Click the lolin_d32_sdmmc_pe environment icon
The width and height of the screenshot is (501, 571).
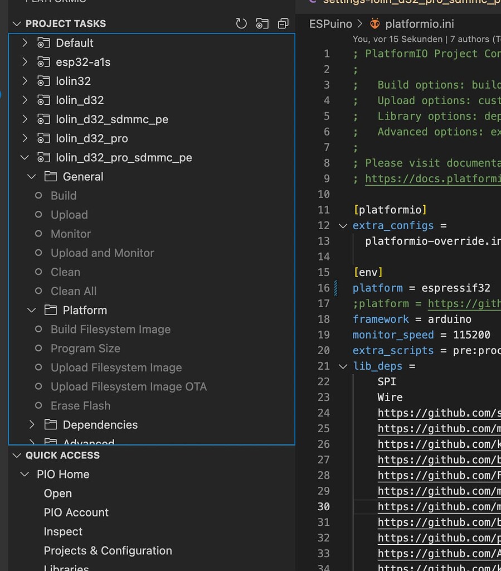tap(43, 119)
